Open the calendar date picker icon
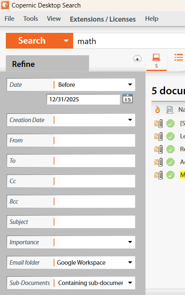This screenshot has height=295, width=185. tap(128, 98)
